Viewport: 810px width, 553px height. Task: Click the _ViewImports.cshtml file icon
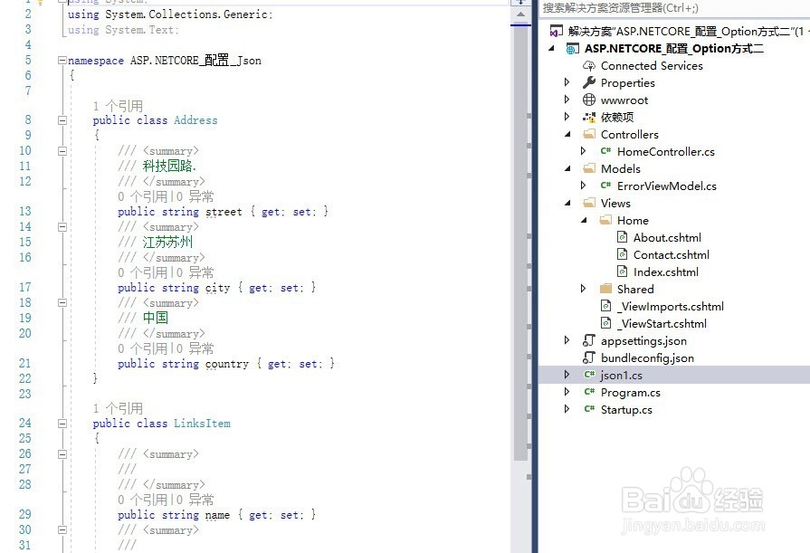(x=606, y=306)
